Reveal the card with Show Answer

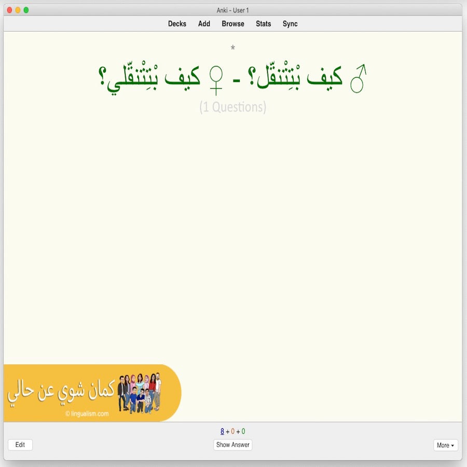coord(232,445)
